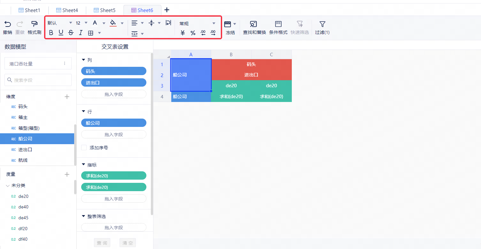Open the font size 12 dropdown

(82, 23)
